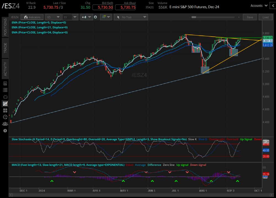276x198 pixels.
Task: Open the 1Y time range dropdown
Action: coord(70,17)
